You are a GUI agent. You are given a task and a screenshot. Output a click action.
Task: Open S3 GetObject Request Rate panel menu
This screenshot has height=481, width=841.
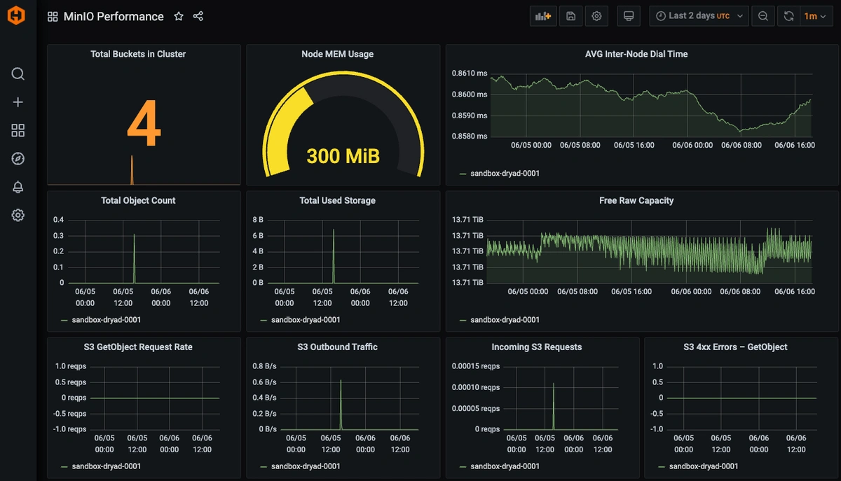[x=138, y=347]
